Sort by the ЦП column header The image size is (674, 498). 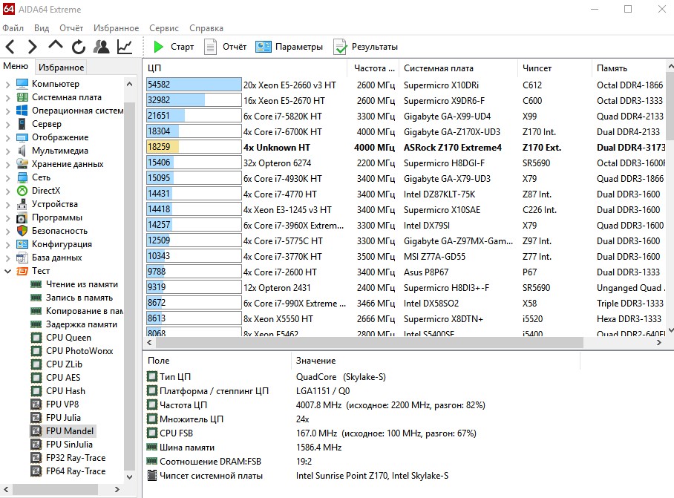click(x=245, y=68)
